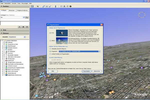Viewport: 150px width, 100px height.
Task: Click the play tour button
Action: tap(19, 27)
